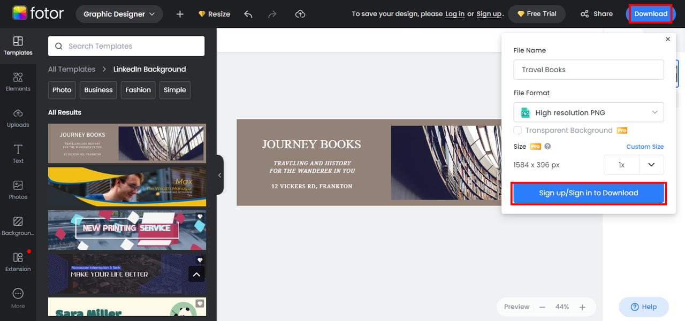Screen dimensions: 685x321
Task: Select the Photo filter tag
Action: point(62,90)
